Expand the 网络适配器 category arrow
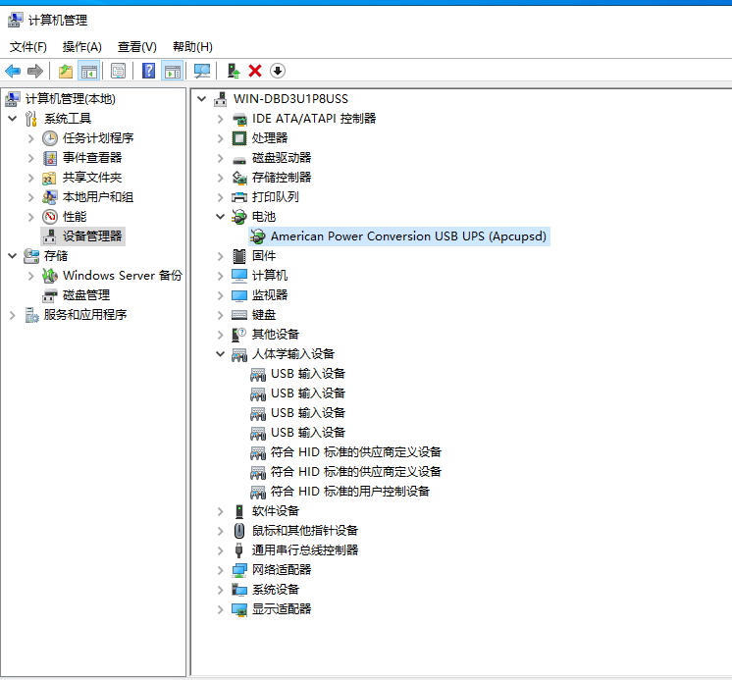The height and width of the screenshot is (680, 732). pyautogui.click(x=221, y=569)
